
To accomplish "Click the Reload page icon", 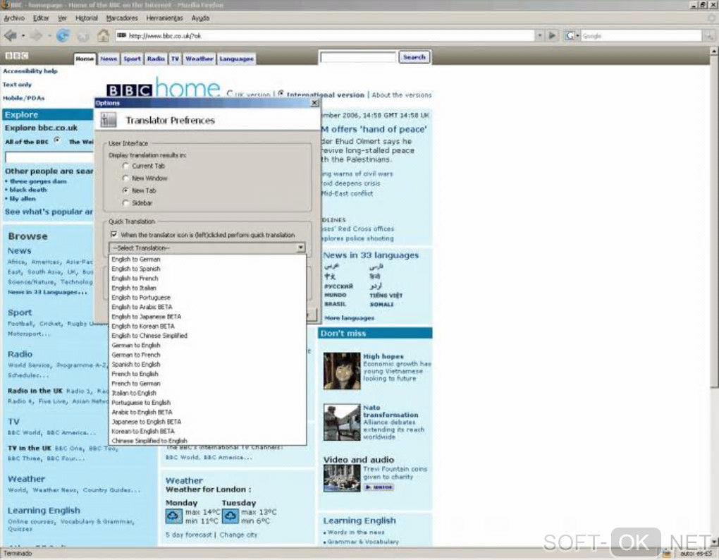I will pyautogui.click(x=63, y=35).
